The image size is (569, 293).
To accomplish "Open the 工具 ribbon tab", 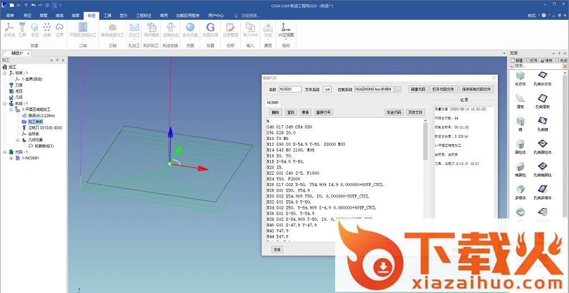I will tap(108, 15).
